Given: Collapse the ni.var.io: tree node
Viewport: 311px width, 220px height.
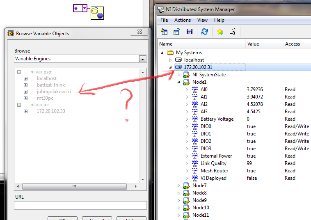Looking at the screenshot, I should coord(19,105).
